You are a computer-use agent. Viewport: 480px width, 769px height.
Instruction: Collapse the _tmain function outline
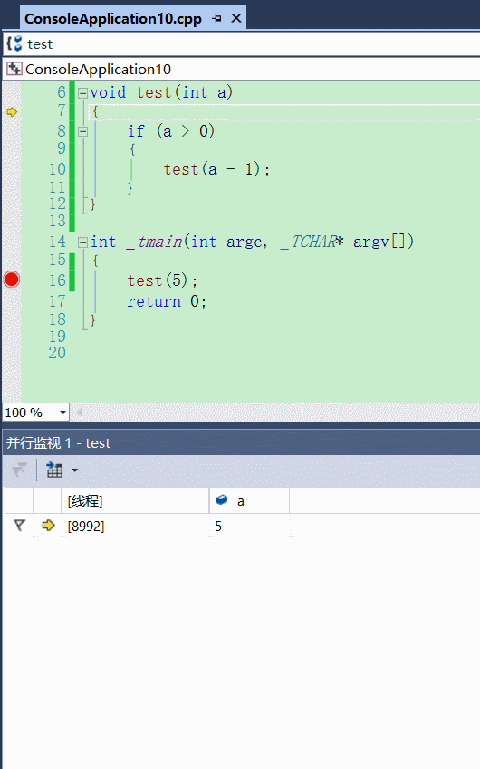(83, 242)
